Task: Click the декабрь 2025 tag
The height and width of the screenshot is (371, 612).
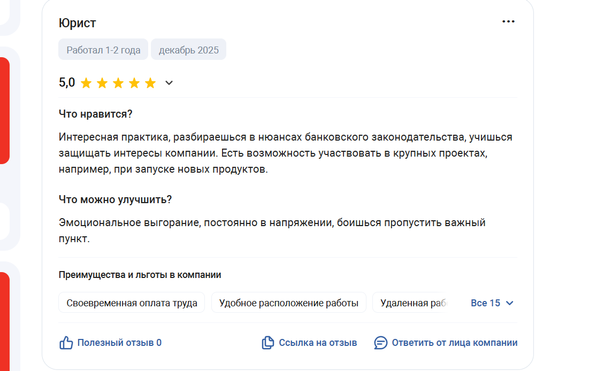Action: [x=188, y=50]
